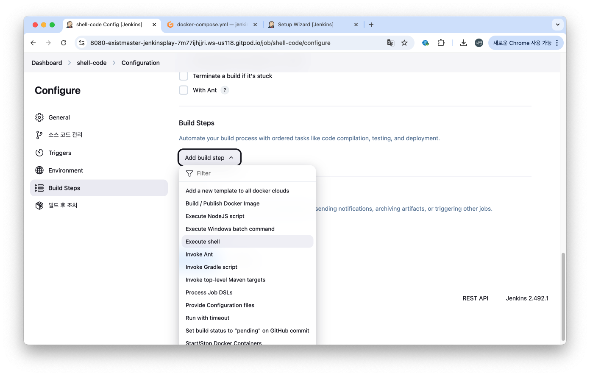Choose Invoke top-level Maven targets

tap(247, 280)
